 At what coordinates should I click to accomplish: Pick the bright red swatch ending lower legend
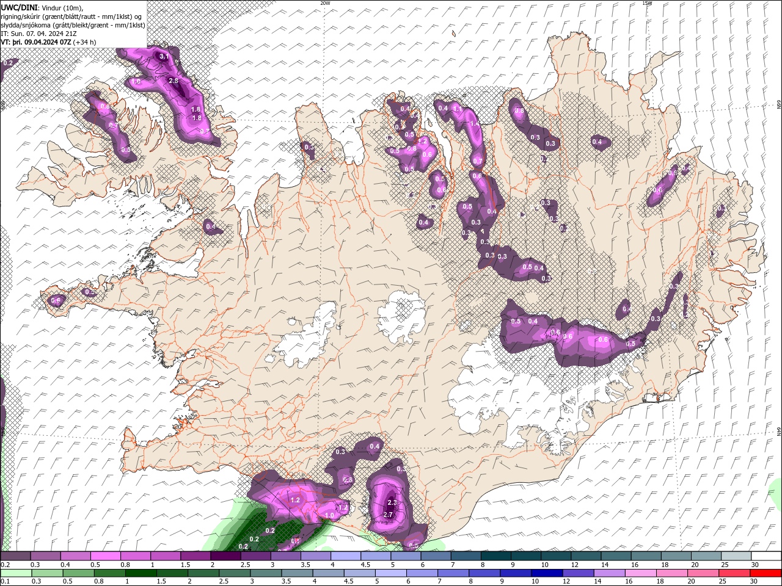point(766,573)
